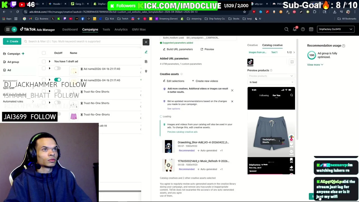Expand the second Trust-No-One Shorts row
The width and height of the screenshot is (359, 202).
[x=50, y=103]
